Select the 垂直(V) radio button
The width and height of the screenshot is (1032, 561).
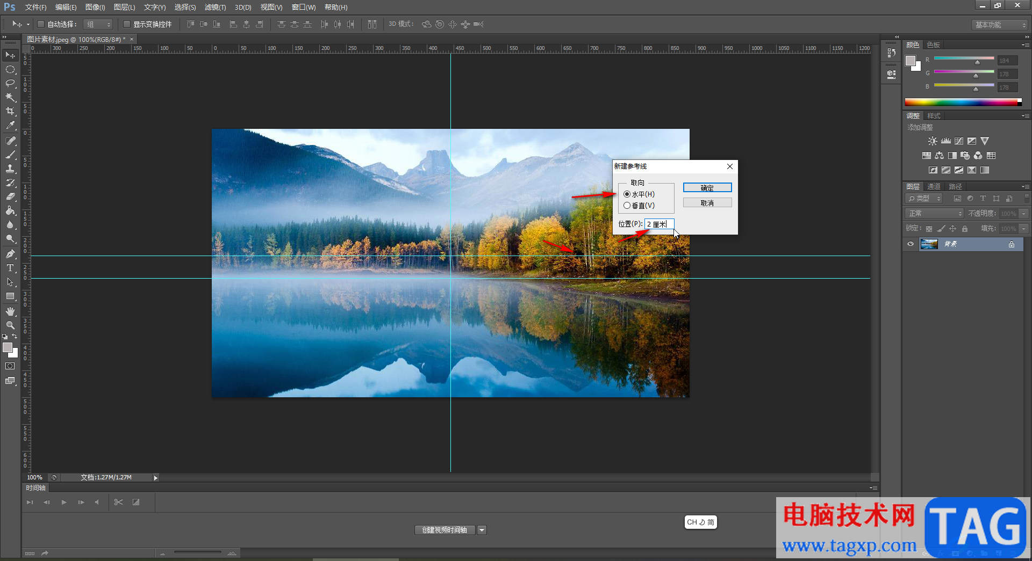pos(627,206)
